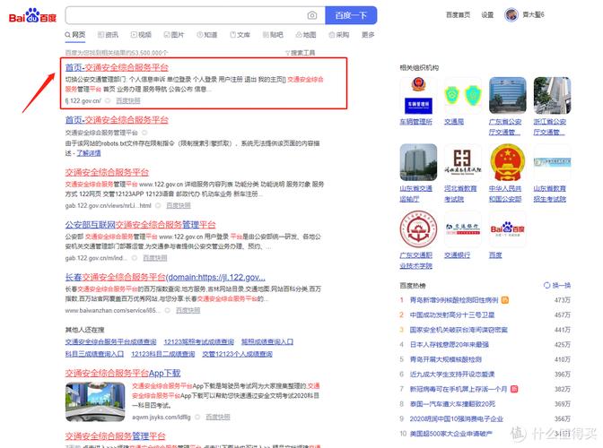Open the 百度热榜 heading
The height and width of the screenshot is (448, 603).
pyautogui.click(x=413, y=286)
